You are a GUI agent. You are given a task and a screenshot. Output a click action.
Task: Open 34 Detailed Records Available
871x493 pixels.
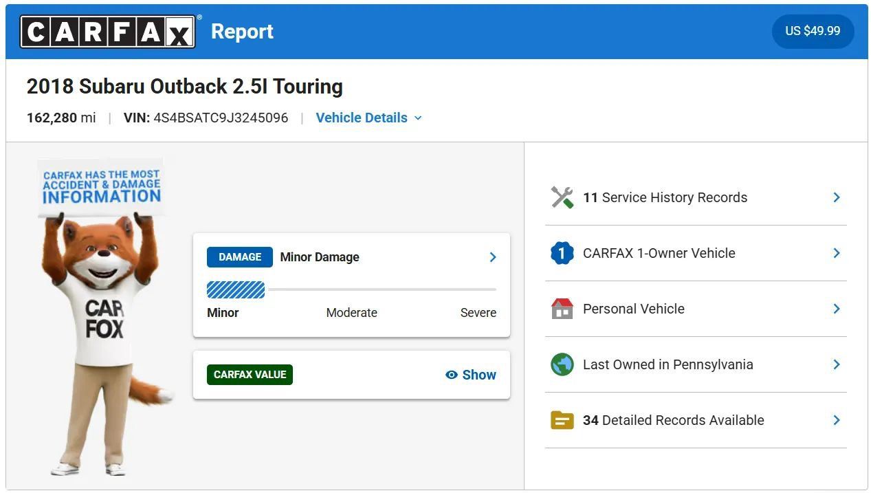pos(696,420)
